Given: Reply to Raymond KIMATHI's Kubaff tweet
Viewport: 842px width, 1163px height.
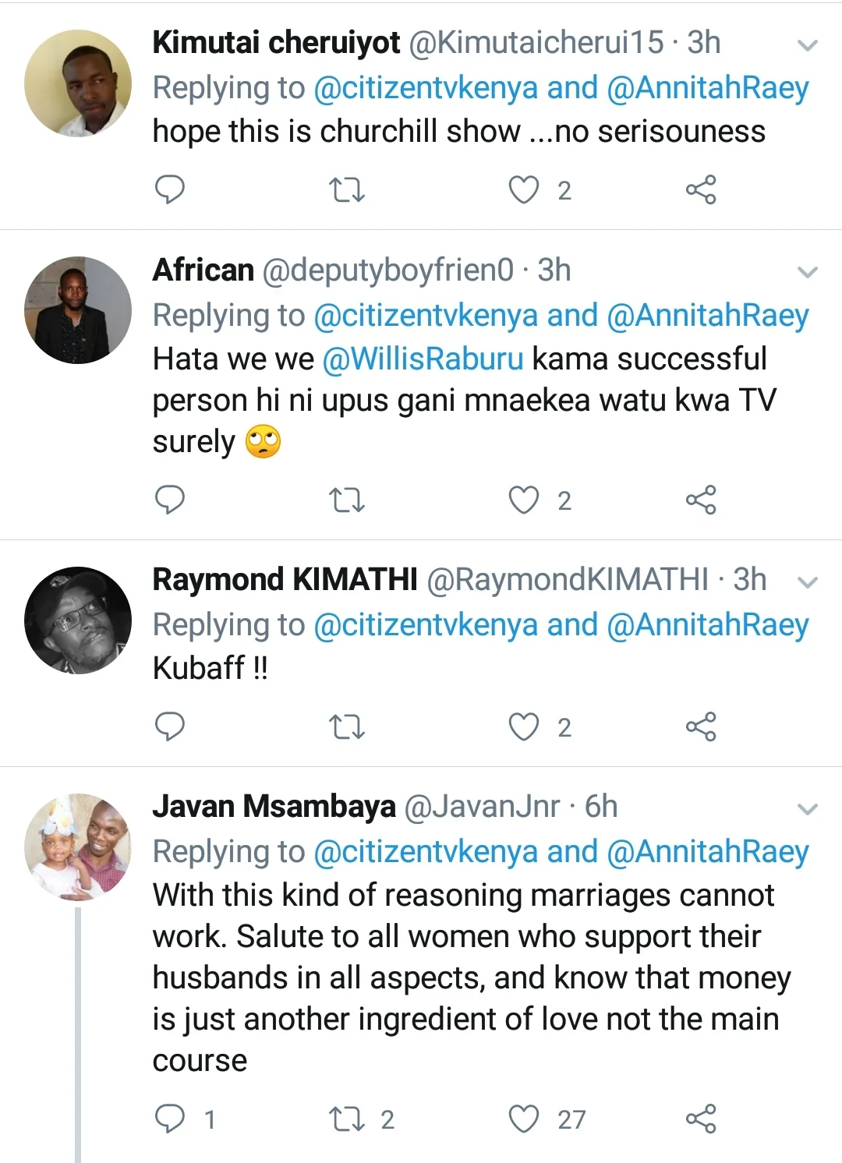Looking at the screenshot, I should (170, 726).
